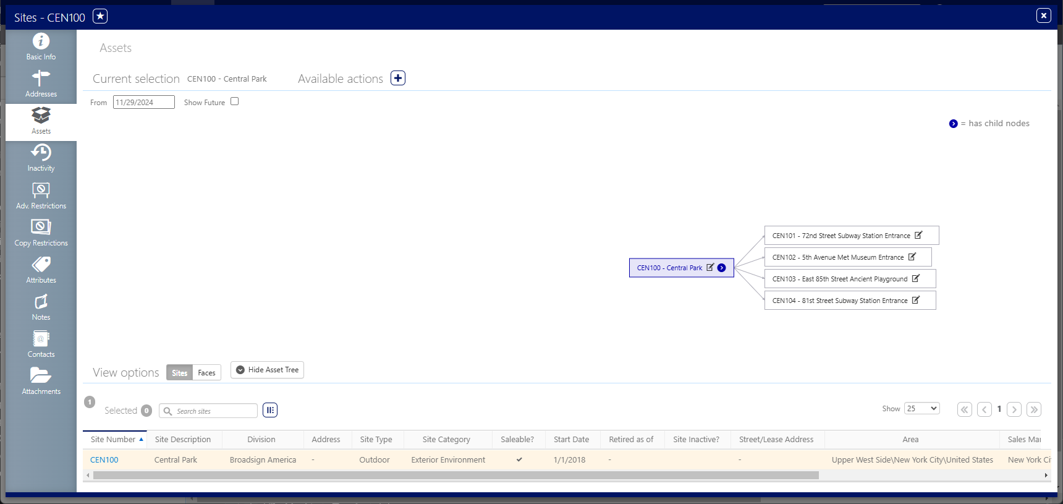The image size is (1063, 504).
Task: Open the Show rows-per-page dropdown
Action: [921, 409]
